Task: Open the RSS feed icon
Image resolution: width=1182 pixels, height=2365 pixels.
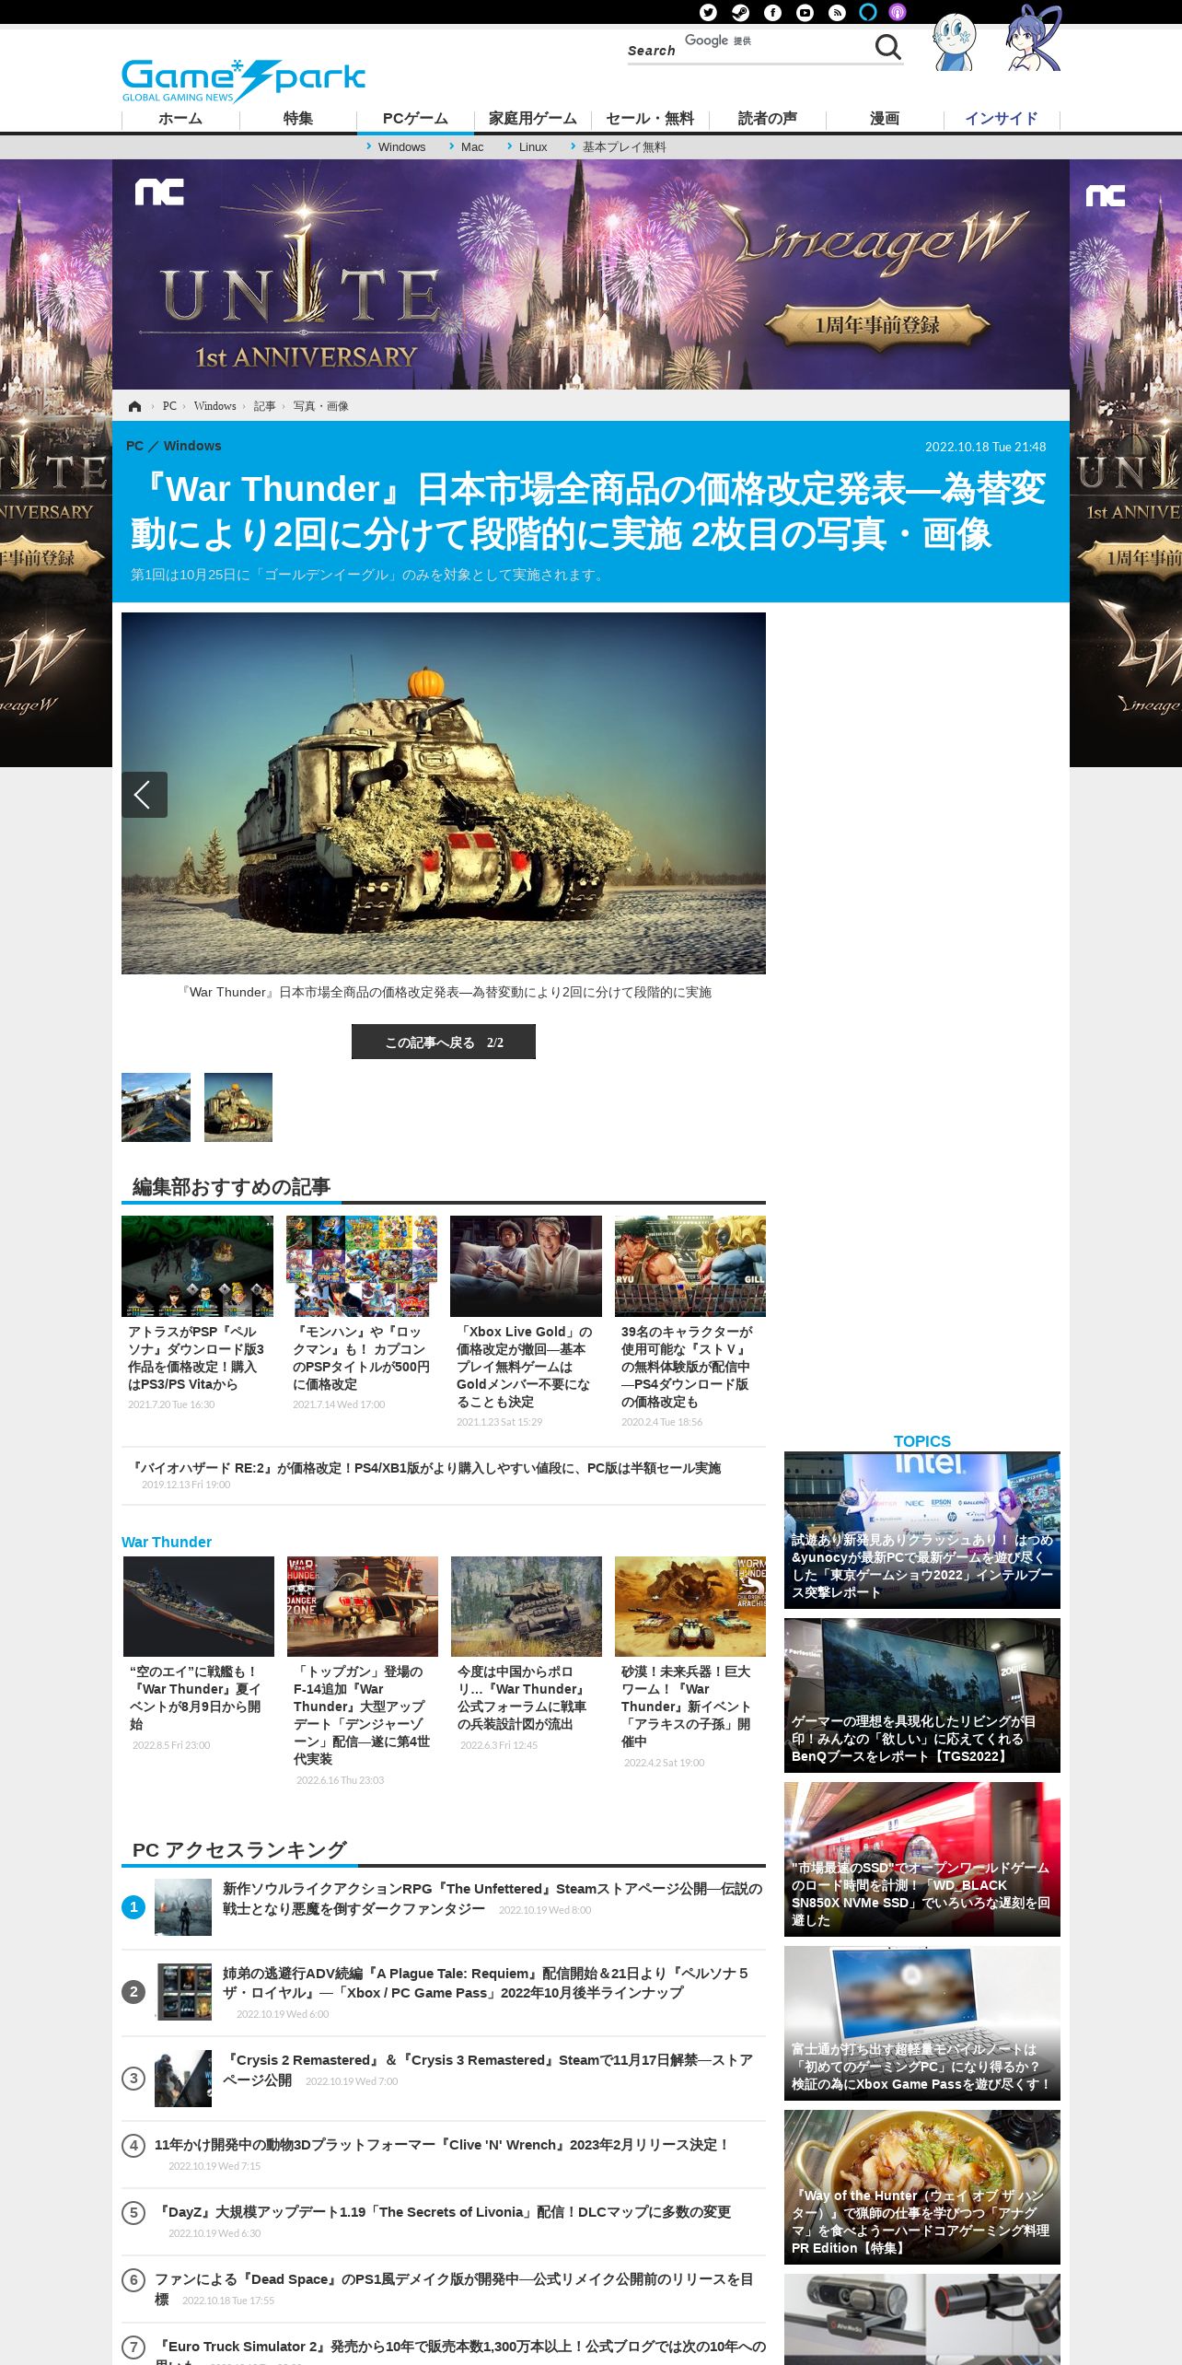Action: click(x=837, y=12)
